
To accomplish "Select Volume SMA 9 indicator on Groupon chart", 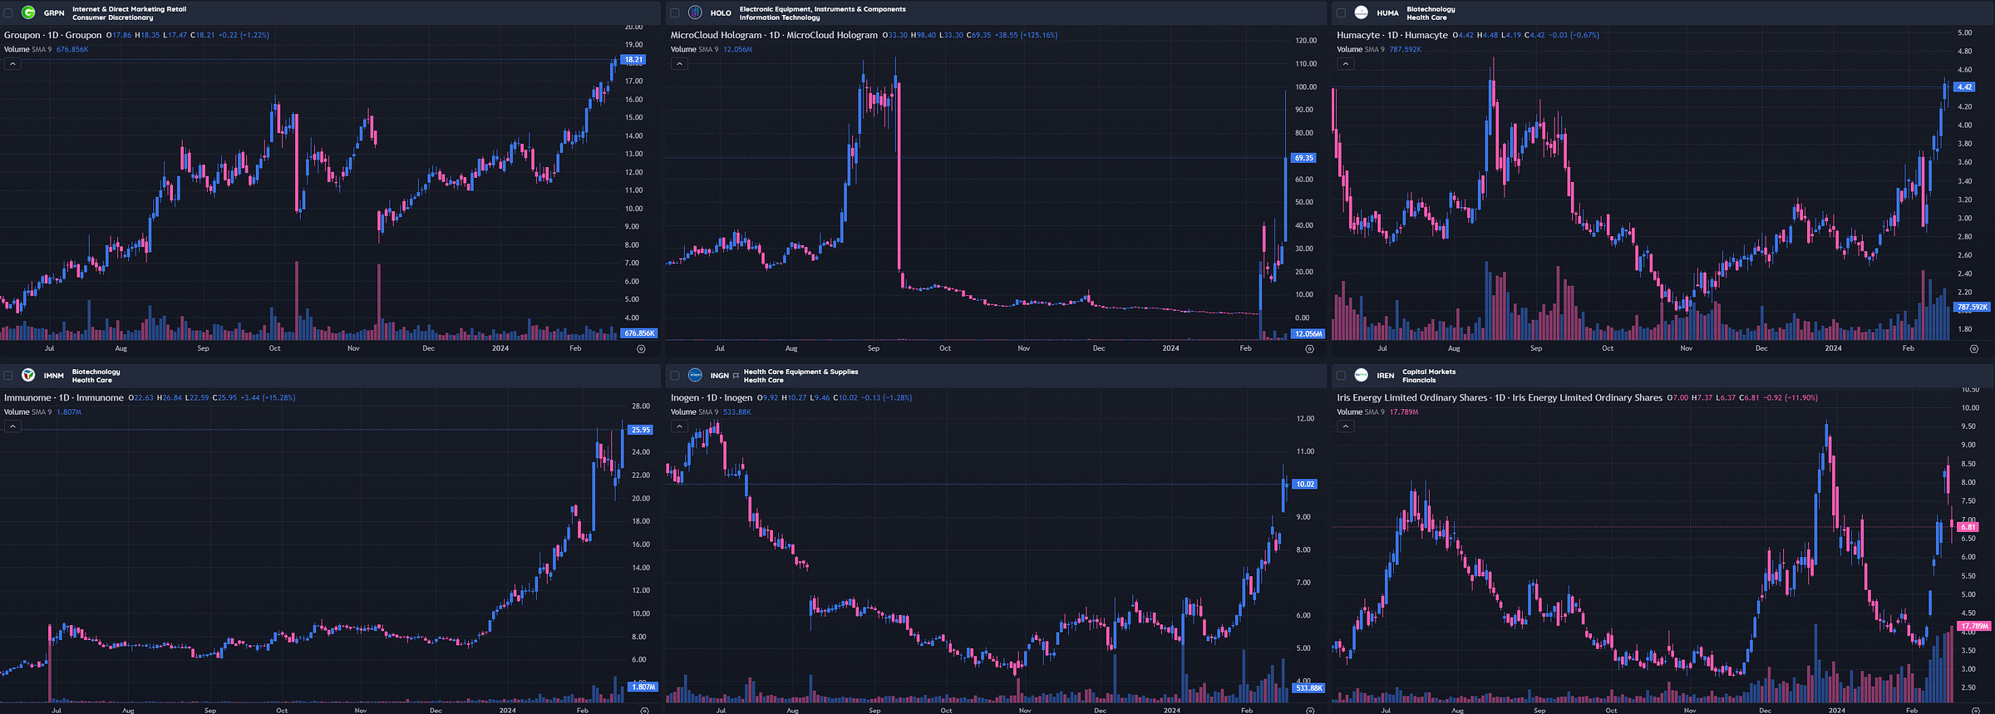I will pos(27,49).
